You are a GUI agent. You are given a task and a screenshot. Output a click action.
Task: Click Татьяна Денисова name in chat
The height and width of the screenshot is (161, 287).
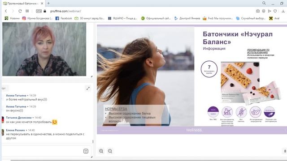click(x=19, y=118)
